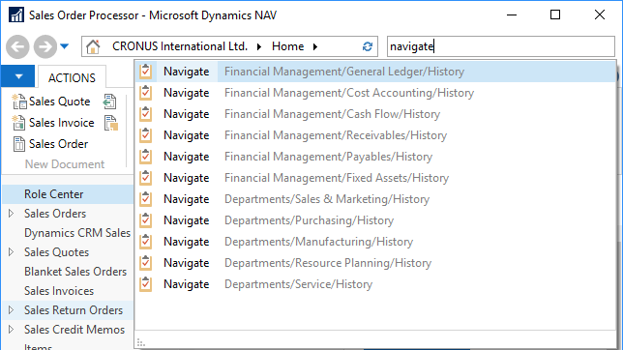Screen dimensions: 623x350
Task: Click task icon of Sales & Marketing/History result
Action: pos(146,198)
